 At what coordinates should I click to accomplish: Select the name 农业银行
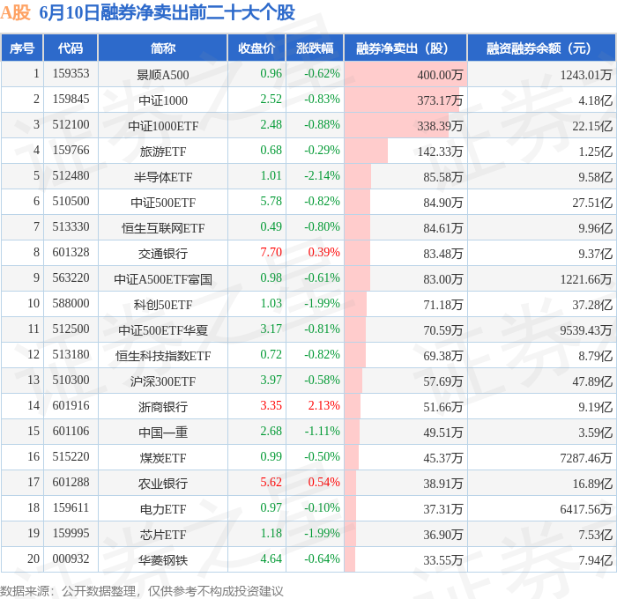click(x=163, y=484)
